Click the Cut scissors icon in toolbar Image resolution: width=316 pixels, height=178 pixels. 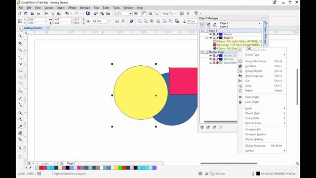click(46, 13)
